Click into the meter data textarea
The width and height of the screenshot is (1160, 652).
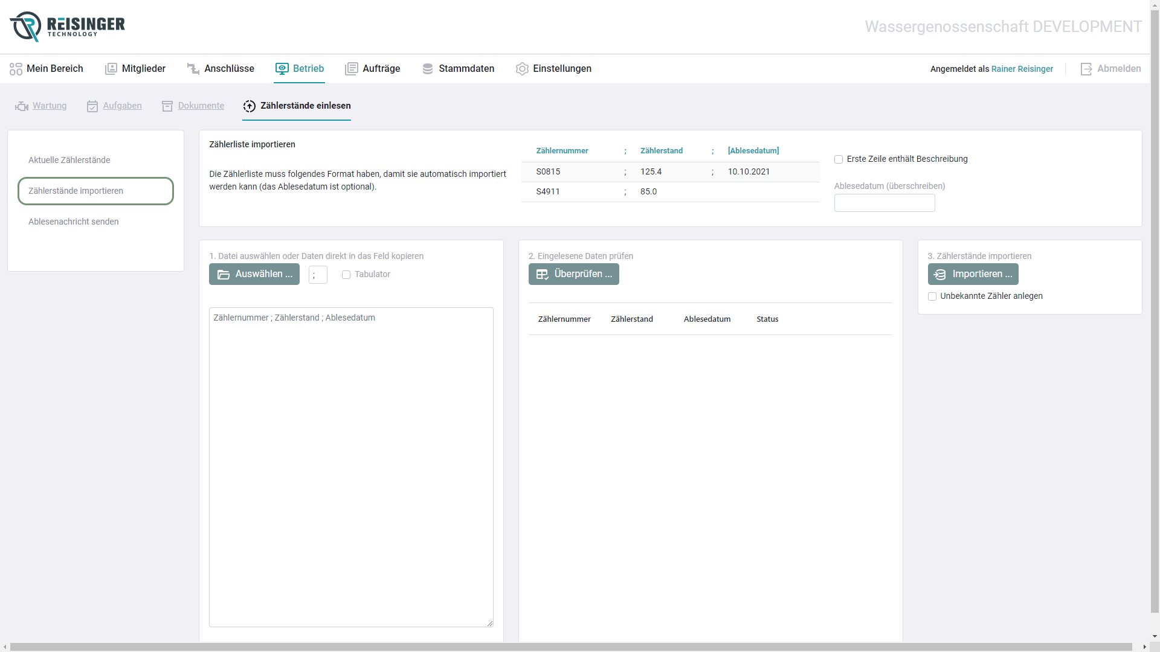(351, 467)
